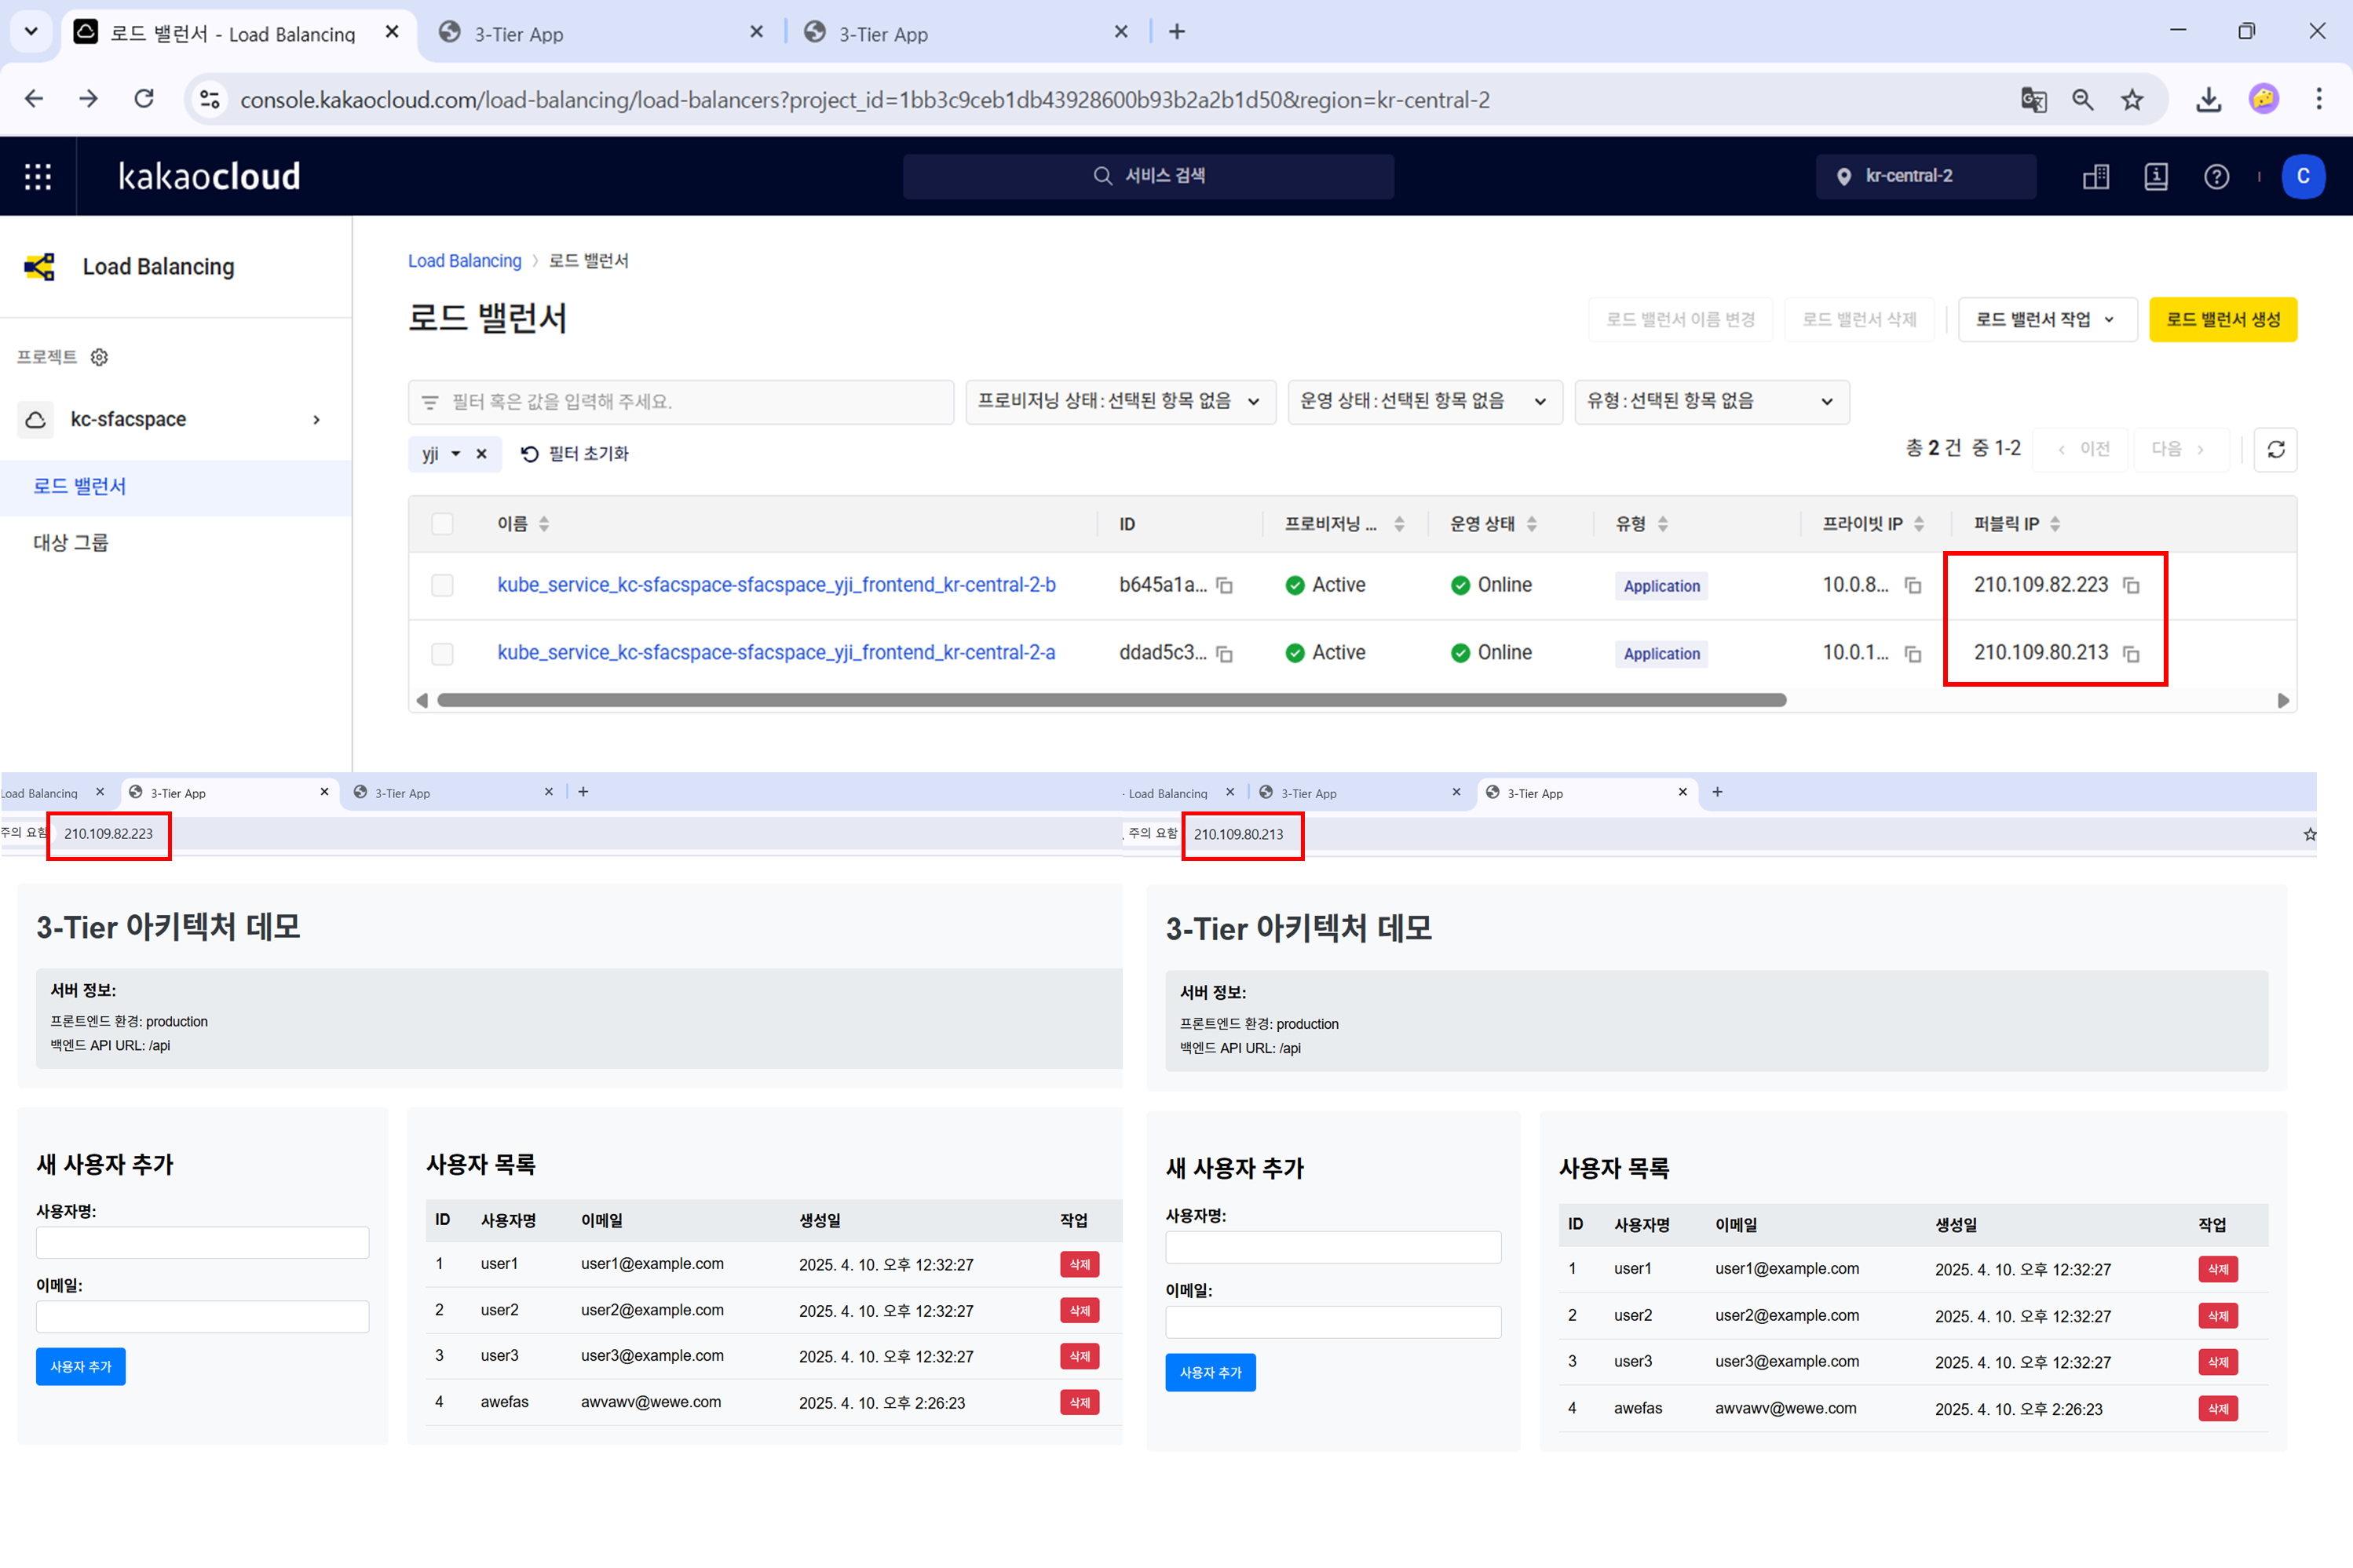This screenshot has height=1568, width=2353.
Task: Open the kakaocloud services grid menu
Action: 38,176
